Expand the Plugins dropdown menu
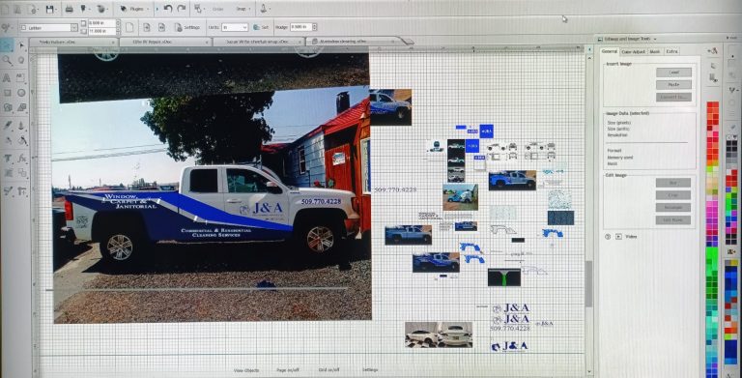742x378 pixels. [134, 9]
